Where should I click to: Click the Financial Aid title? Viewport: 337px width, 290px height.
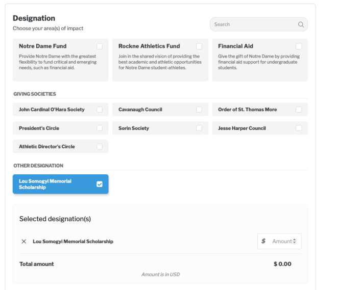click(x=235, y=46)
